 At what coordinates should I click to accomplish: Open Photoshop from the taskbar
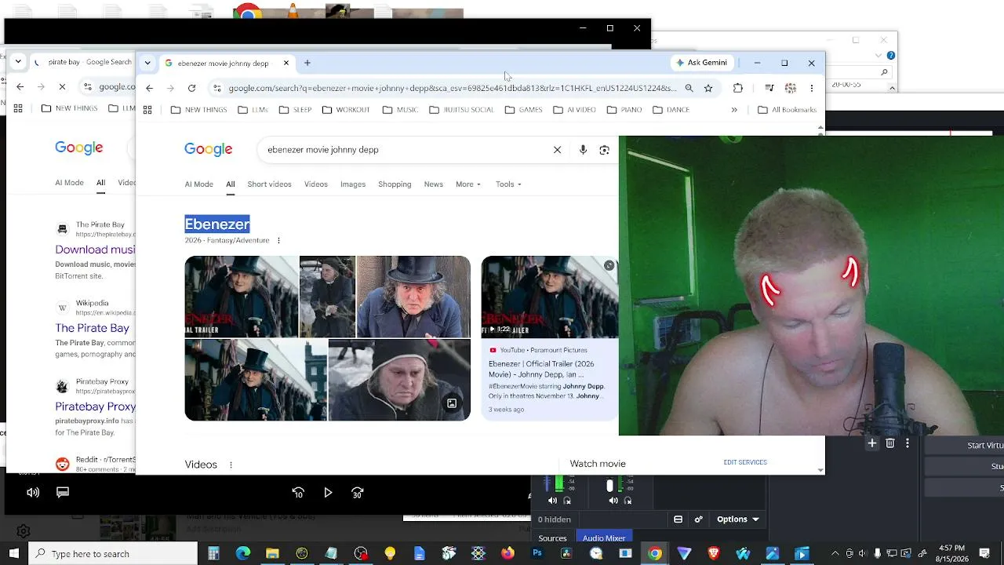pyautogui.click(x=537, y=554)
